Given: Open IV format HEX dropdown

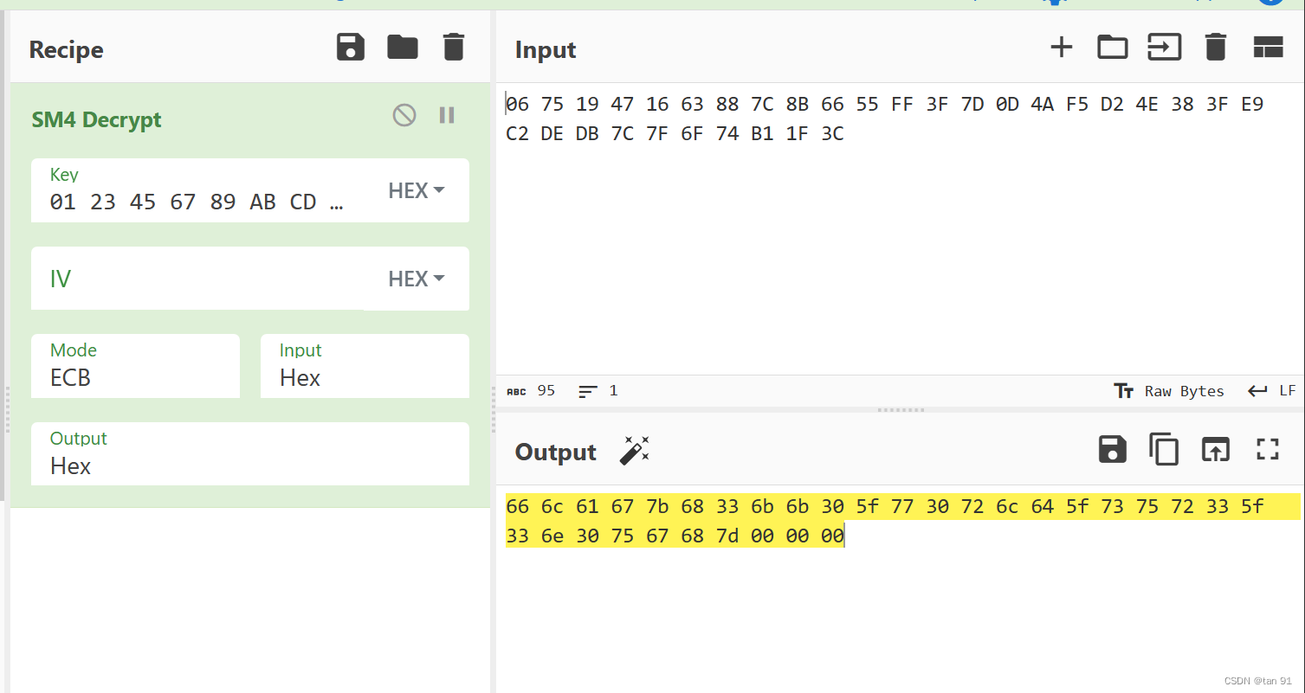Looking at the screenshot, I should click(417, 279).
